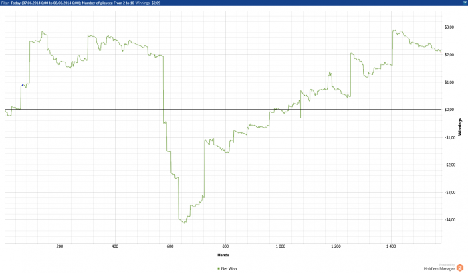The width and height of the screenshot is (468, 273).
Task: Click the 400 hands x-axis label
Action: point(115,246)
